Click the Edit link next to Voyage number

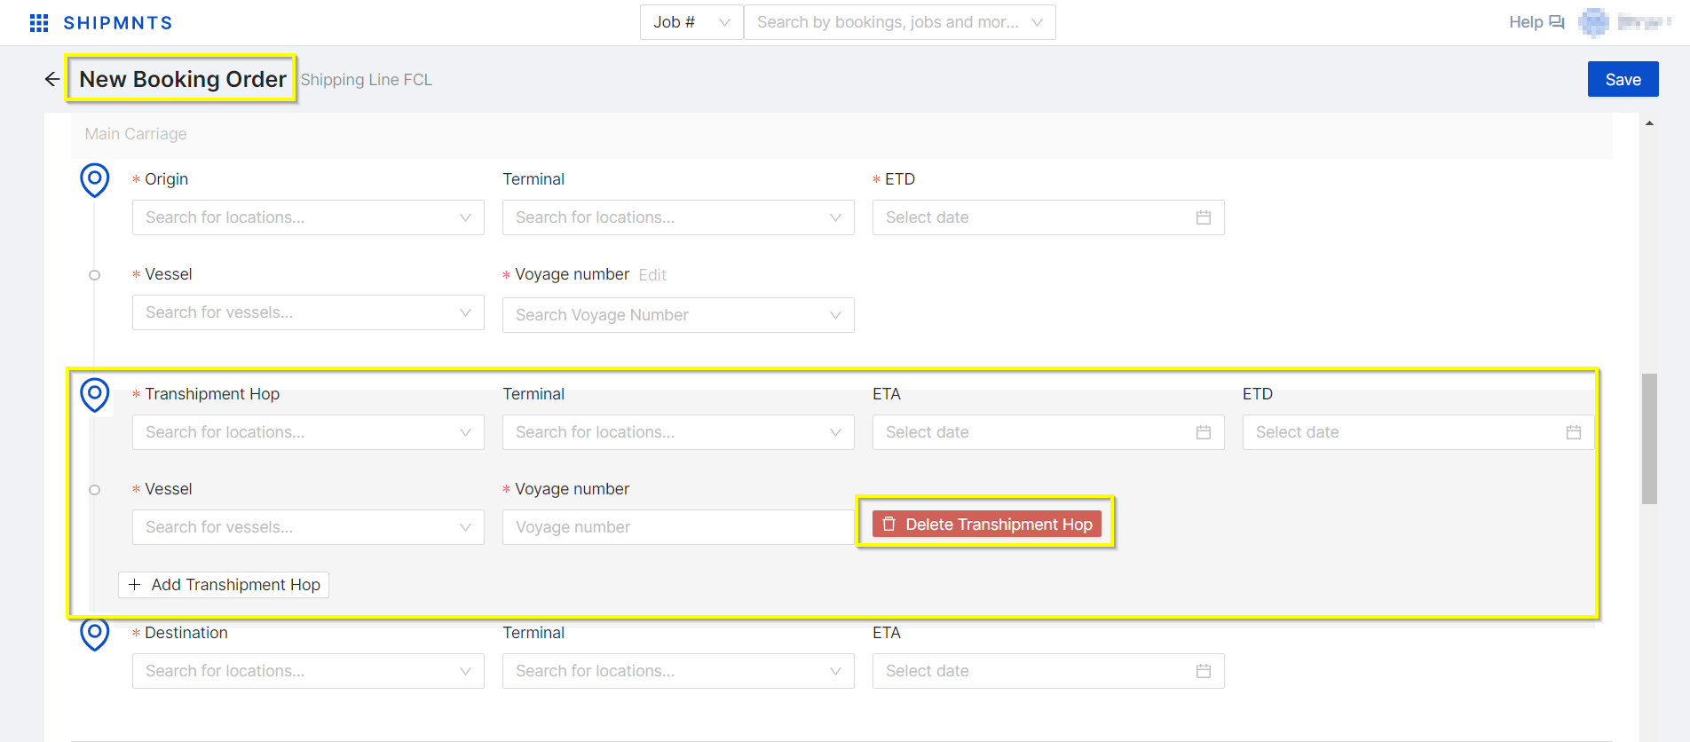(x=652, y=275)
